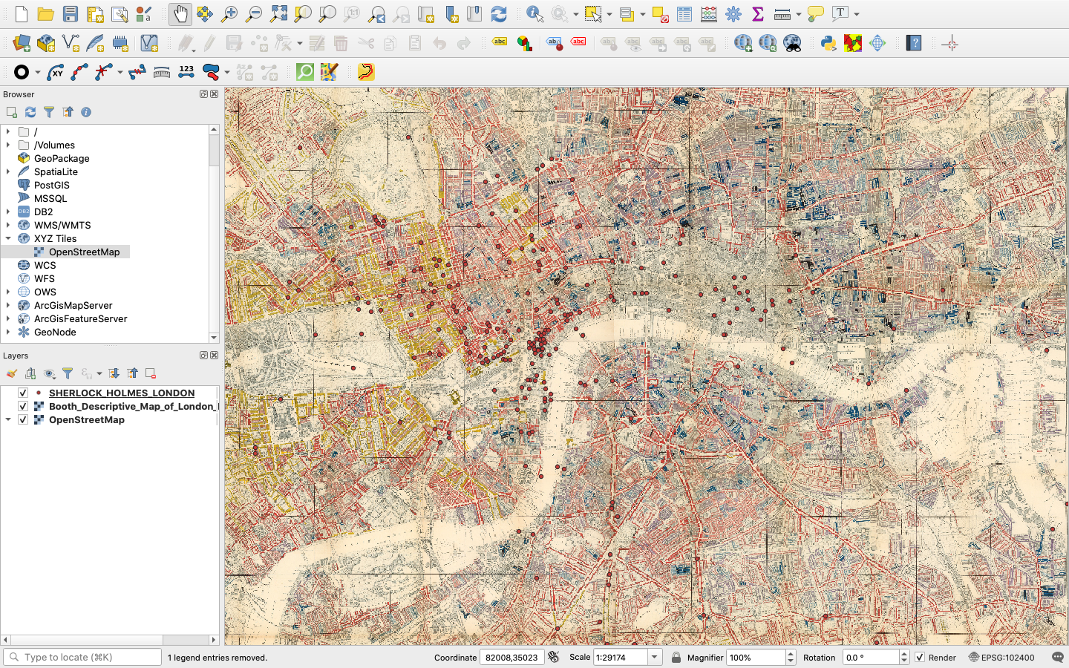Open the Messages log speech bubble icon
The height and width of the screenshot is (668, 1069).
click(1058, 658)
